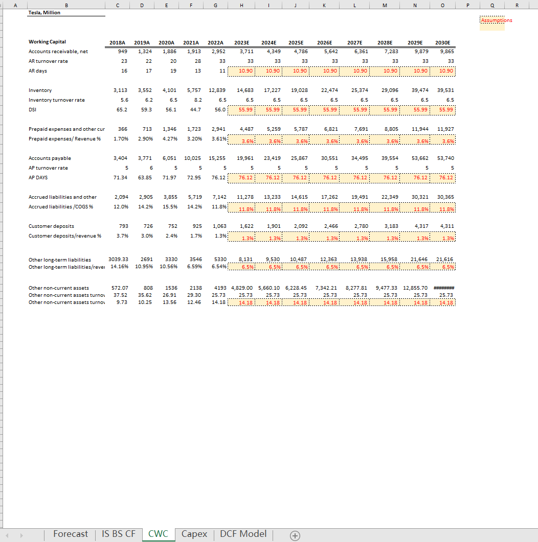The image size is (538, 542).
Task: Select Other long-term liabilities 2018A value 3039.33
Action: click(117, 259)
